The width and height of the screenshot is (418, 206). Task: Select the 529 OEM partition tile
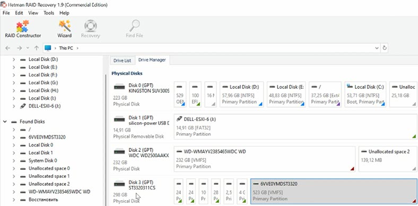(180, 95)
